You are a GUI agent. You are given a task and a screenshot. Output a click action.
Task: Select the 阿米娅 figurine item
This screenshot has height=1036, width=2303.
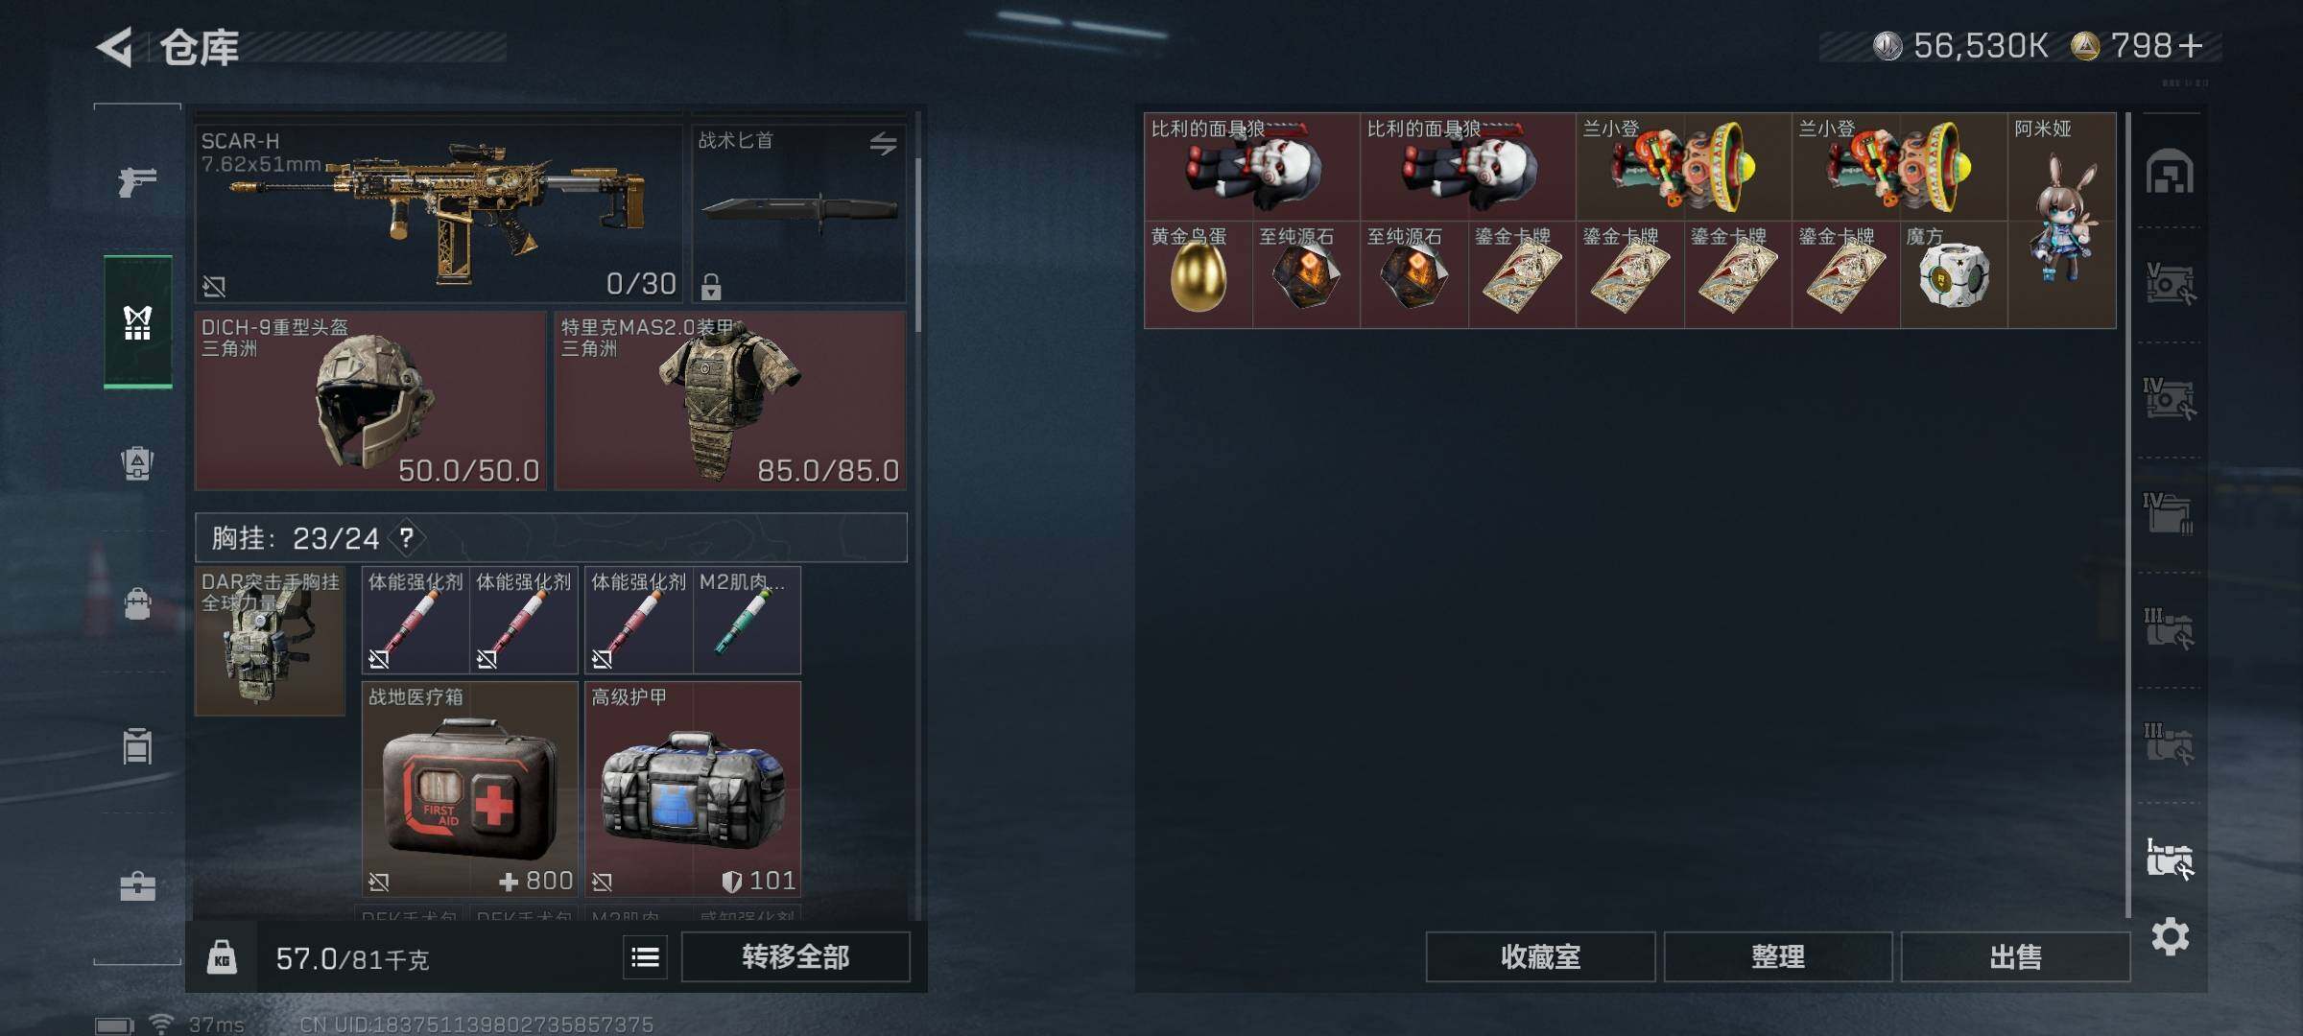click(x=2062, y=221)
